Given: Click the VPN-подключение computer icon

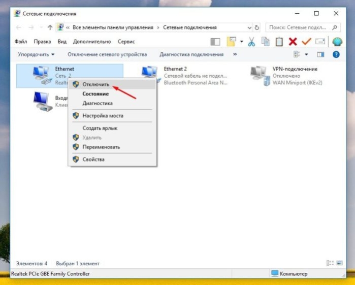Looking at the screenshot, I should click(260, 76).
